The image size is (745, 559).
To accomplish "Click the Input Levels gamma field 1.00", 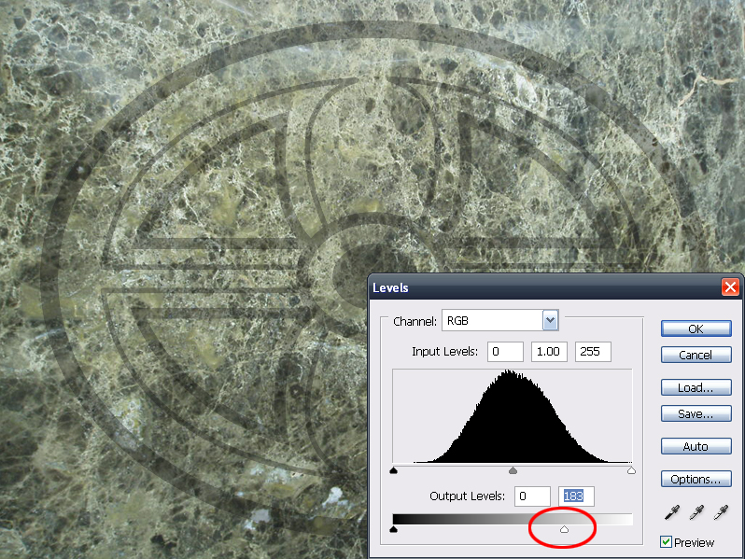I will (x=549, y=352).
